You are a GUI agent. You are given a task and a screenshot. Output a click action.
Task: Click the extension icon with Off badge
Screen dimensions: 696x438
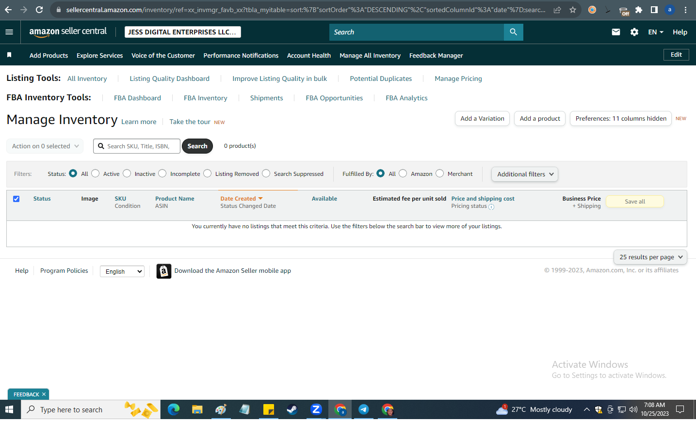coord(624,11)
